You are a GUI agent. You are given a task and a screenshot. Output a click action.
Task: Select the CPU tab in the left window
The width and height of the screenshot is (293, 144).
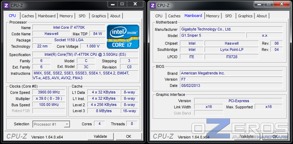tap(12, 16)
